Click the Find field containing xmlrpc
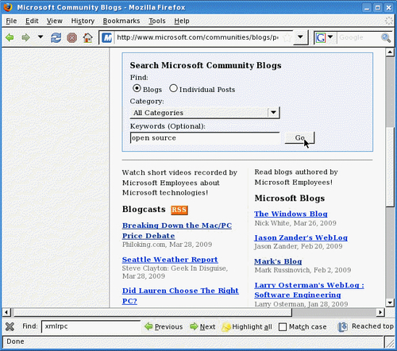This screenshot has height=351, width=397. pyautogui.click(x=91, y=326)
